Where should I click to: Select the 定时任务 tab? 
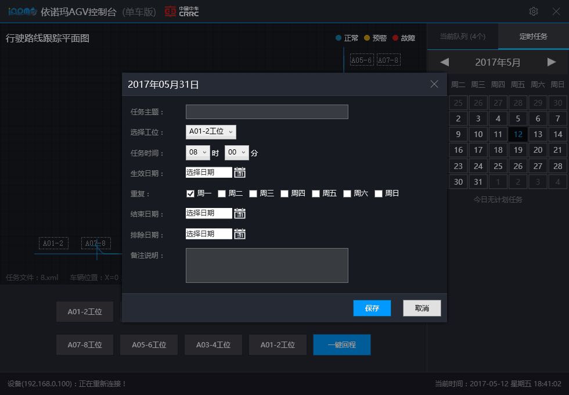coord(533,37)
